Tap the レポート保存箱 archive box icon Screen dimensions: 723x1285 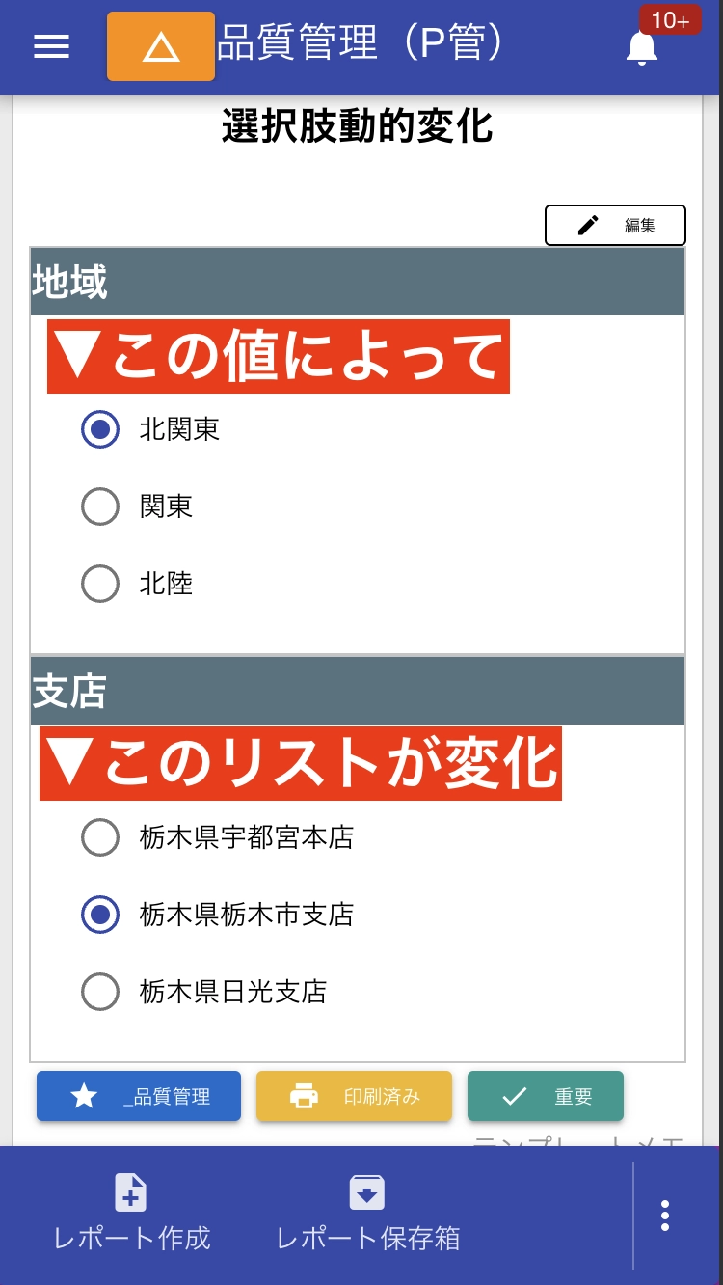366,1194
